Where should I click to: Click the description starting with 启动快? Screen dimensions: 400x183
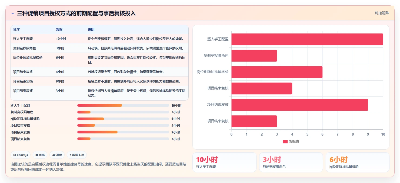pos(136,48)
